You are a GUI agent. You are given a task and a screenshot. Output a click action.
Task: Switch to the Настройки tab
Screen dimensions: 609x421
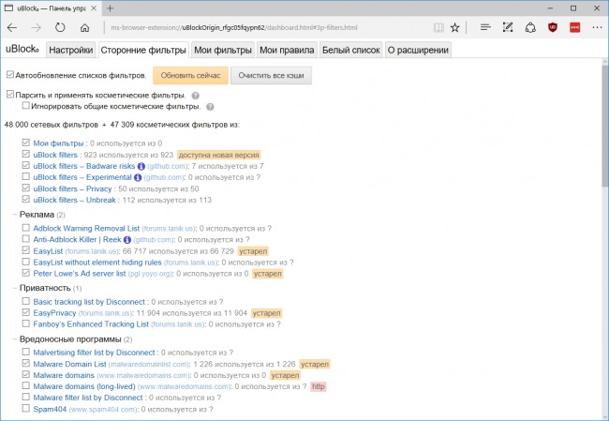(x=70, y=50)
